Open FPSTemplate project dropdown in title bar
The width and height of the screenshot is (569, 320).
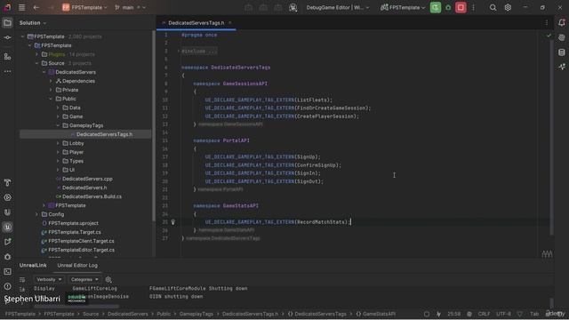85,7
